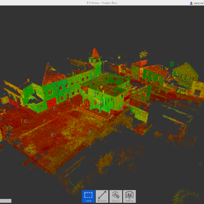Pick the scan sphere lowest in the courtyard

[52, 135]
